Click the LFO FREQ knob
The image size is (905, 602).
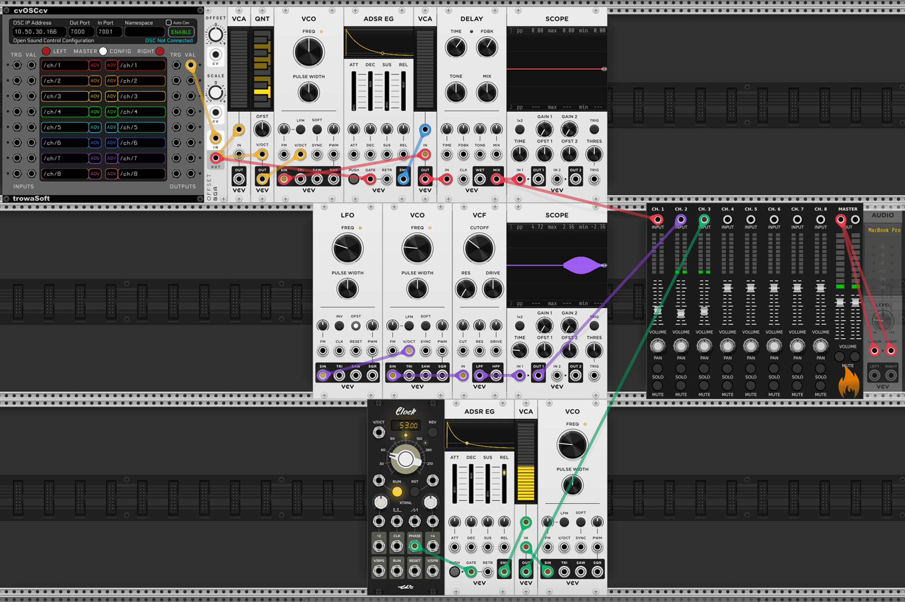click(x=347, y=248)
